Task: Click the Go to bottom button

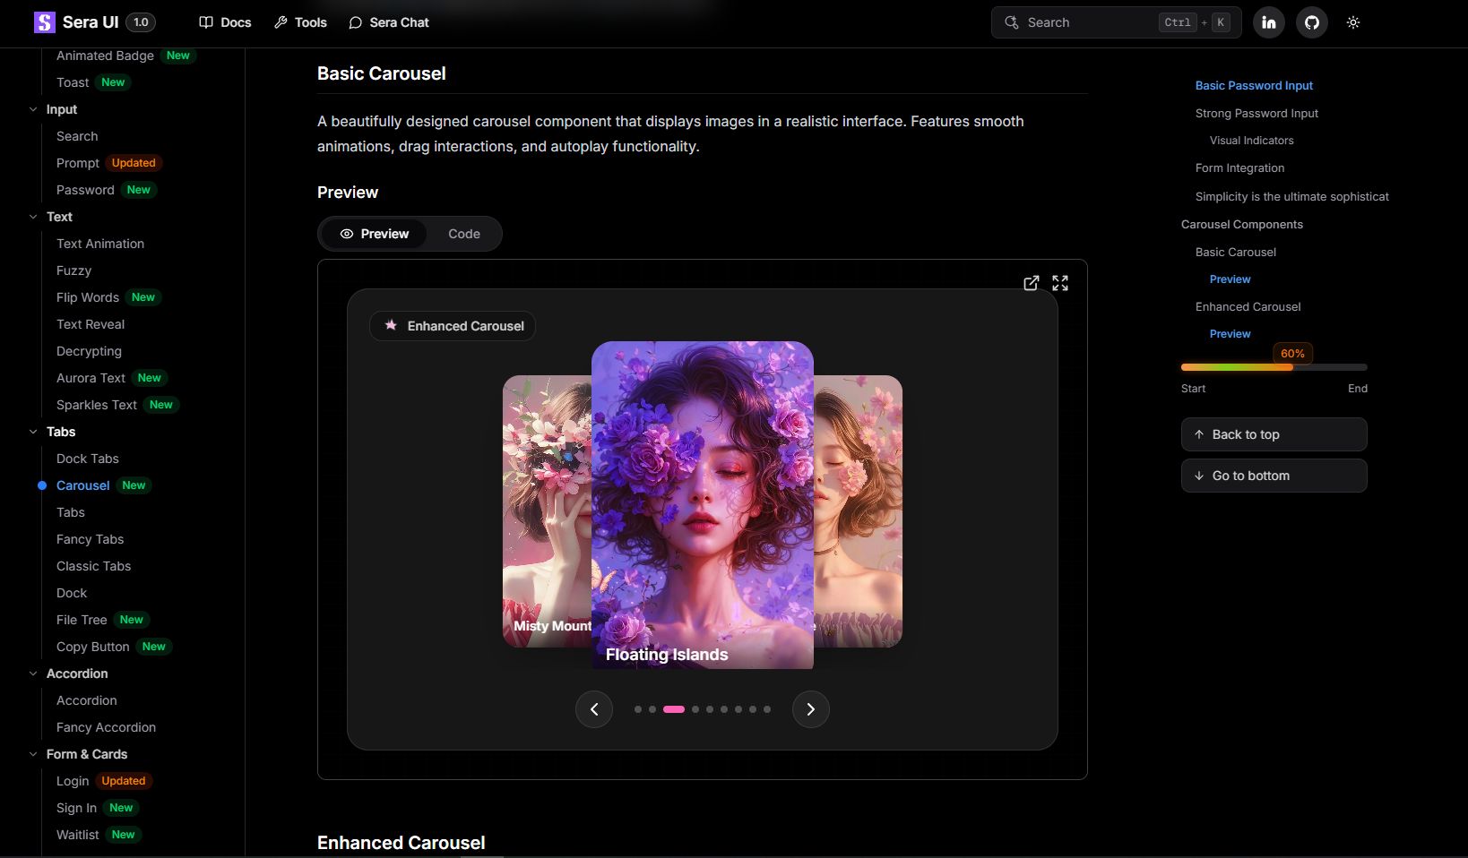Action: (x=1274, y=476)
